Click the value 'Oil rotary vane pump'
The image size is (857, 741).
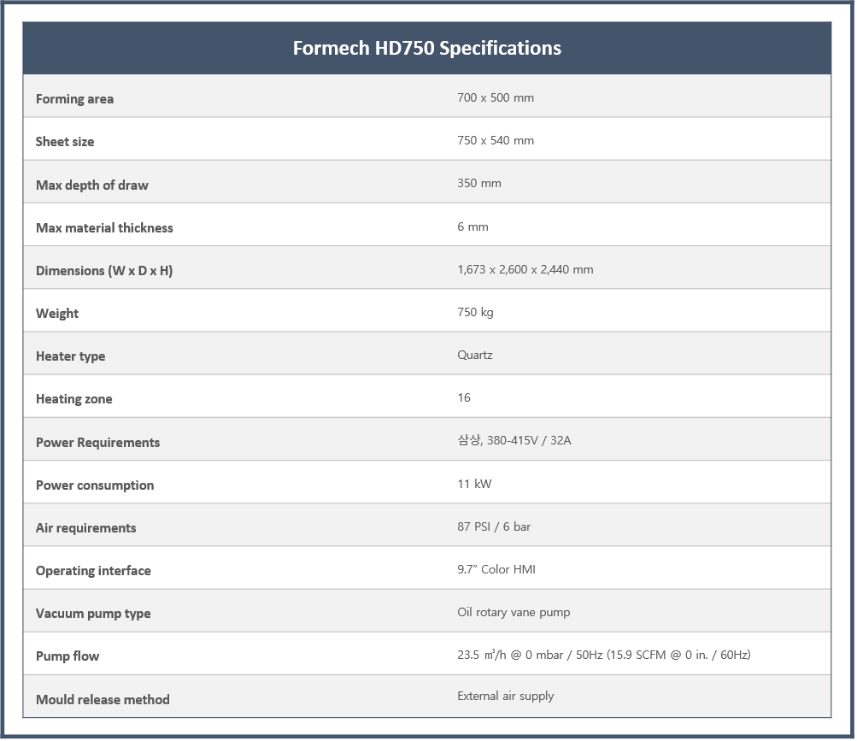click(514, 612)
